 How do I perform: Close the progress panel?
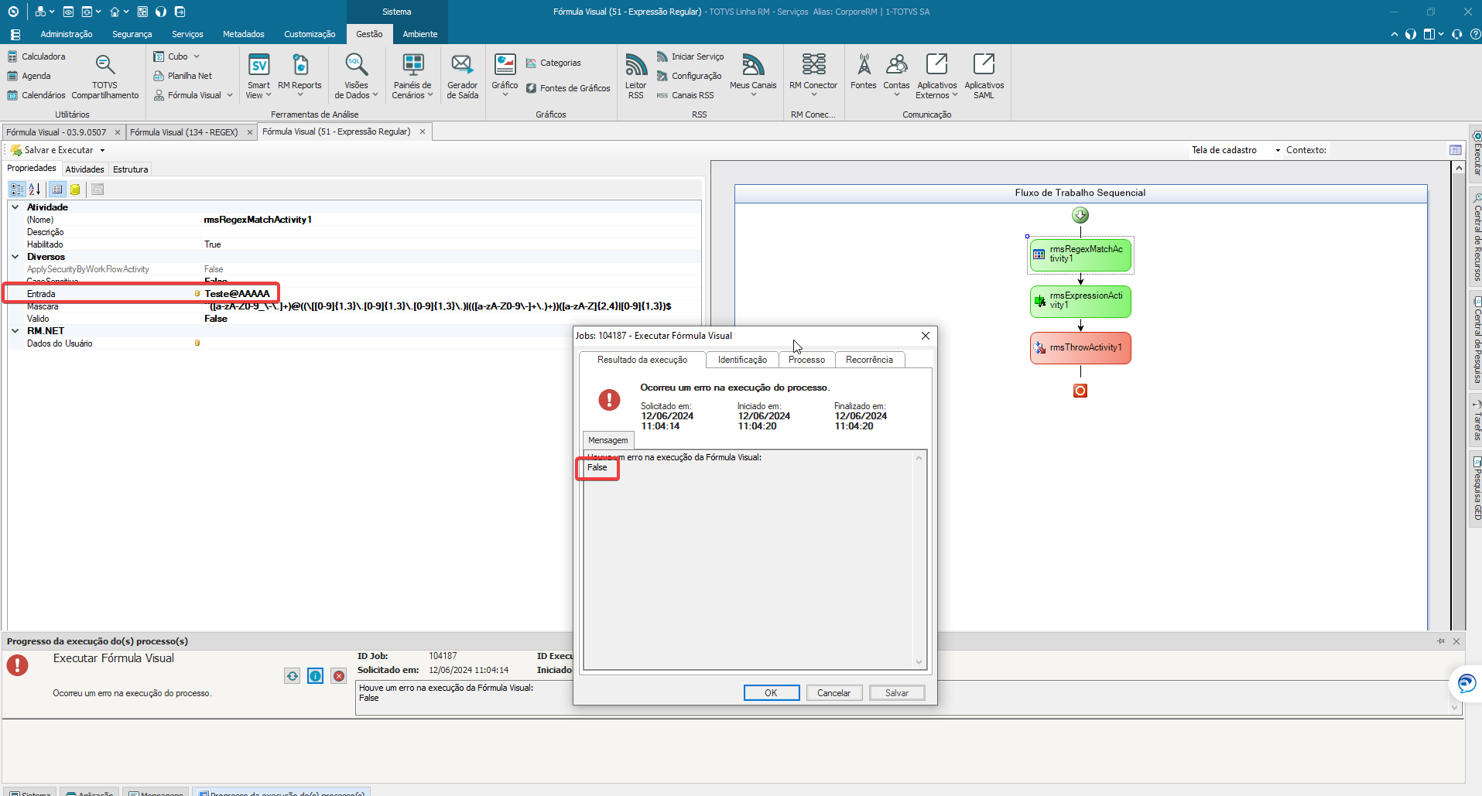tap(1456, 641)
